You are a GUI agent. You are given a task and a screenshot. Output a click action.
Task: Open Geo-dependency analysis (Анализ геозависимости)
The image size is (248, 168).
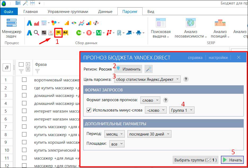(191, 28)
